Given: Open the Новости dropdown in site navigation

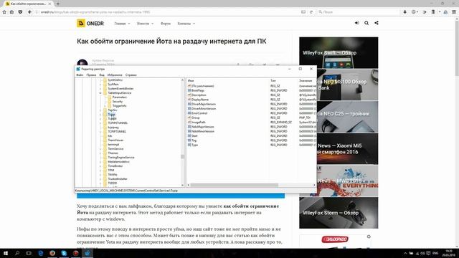Looking at the screenshot, I should point(145,24).
